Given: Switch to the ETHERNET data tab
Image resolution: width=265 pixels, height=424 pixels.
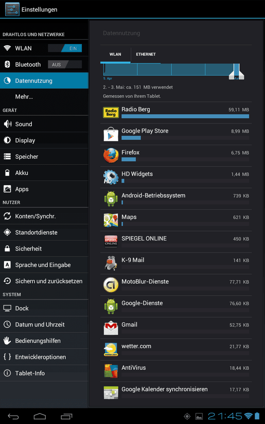Looking at the screenshot, I should 146,54.
